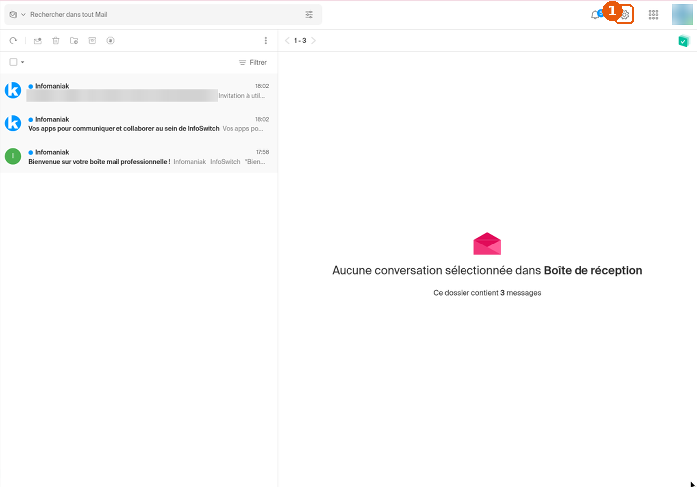The height and width of the screenshot is (487, 697).
Task: Open the apps grid launcher
Action: click(x=654, y=15)
